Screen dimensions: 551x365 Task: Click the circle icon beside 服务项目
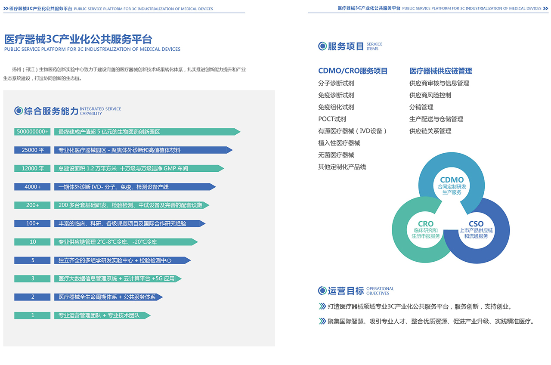[x=322, y=46]
